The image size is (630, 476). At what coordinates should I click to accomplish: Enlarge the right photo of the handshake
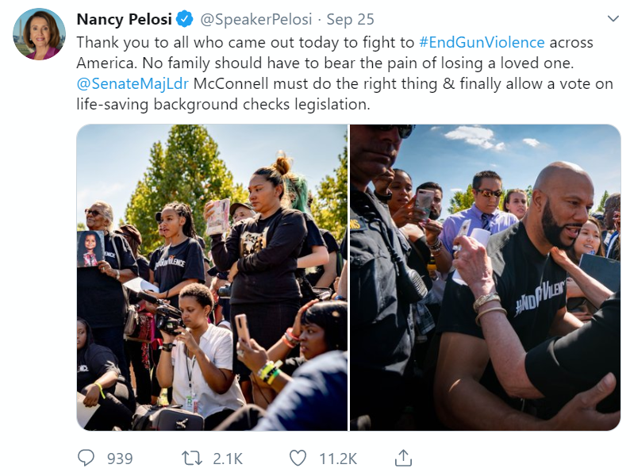click(x=486, y=278)
